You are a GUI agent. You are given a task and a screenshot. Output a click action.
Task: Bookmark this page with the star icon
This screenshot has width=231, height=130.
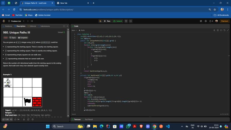point(215,9)
